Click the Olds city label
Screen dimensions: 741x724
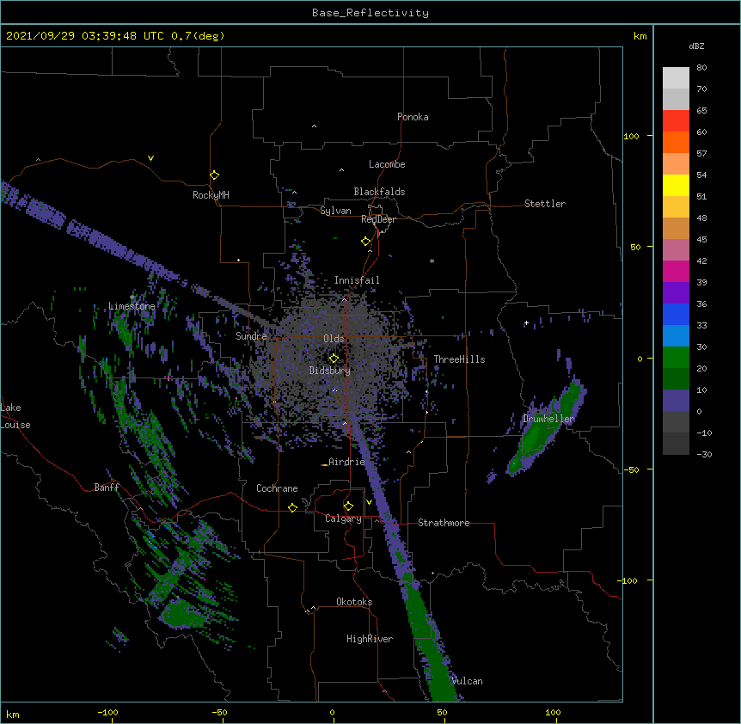click(334, 339)
